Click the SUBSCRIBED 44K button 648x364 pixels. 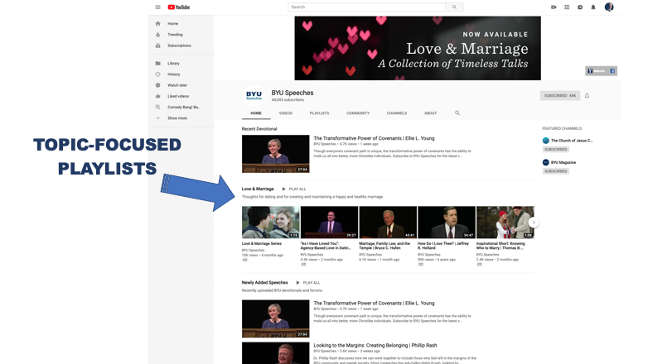(x=560, y=96)
